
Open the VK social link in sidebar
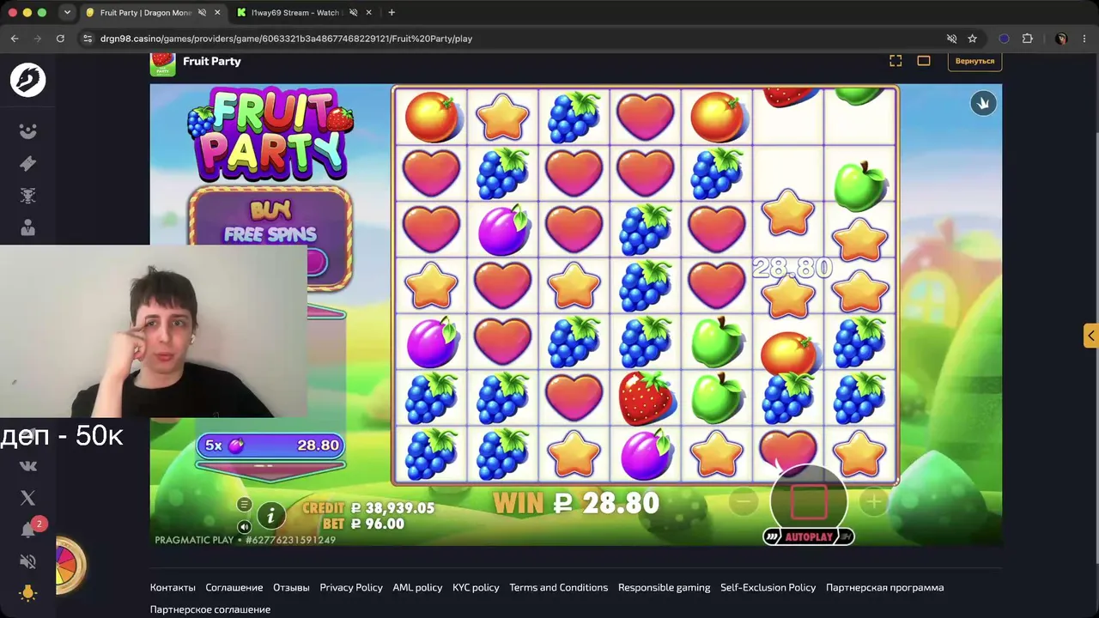coord(27,465)
